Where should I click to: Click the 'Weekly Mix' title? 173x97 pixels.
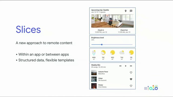(x=96, y=65)
